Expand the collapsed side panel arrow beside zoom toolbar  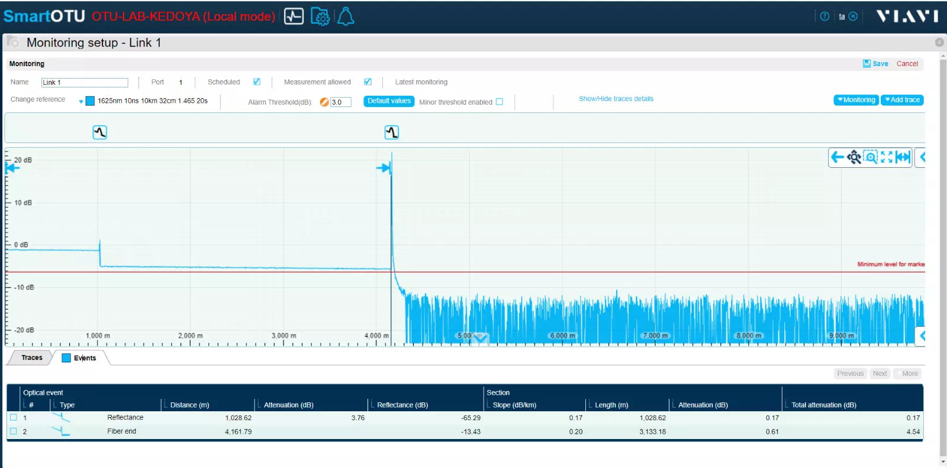point(921,157)
